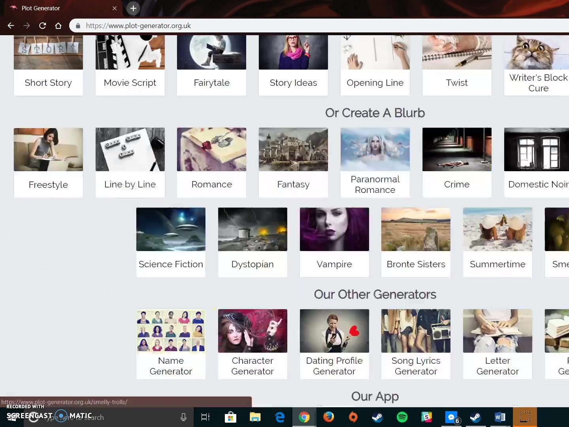The width and height of the screenshot is (569, 427).
Task: Open the Science Fiction blurb thumbnail
Action: 171,229
